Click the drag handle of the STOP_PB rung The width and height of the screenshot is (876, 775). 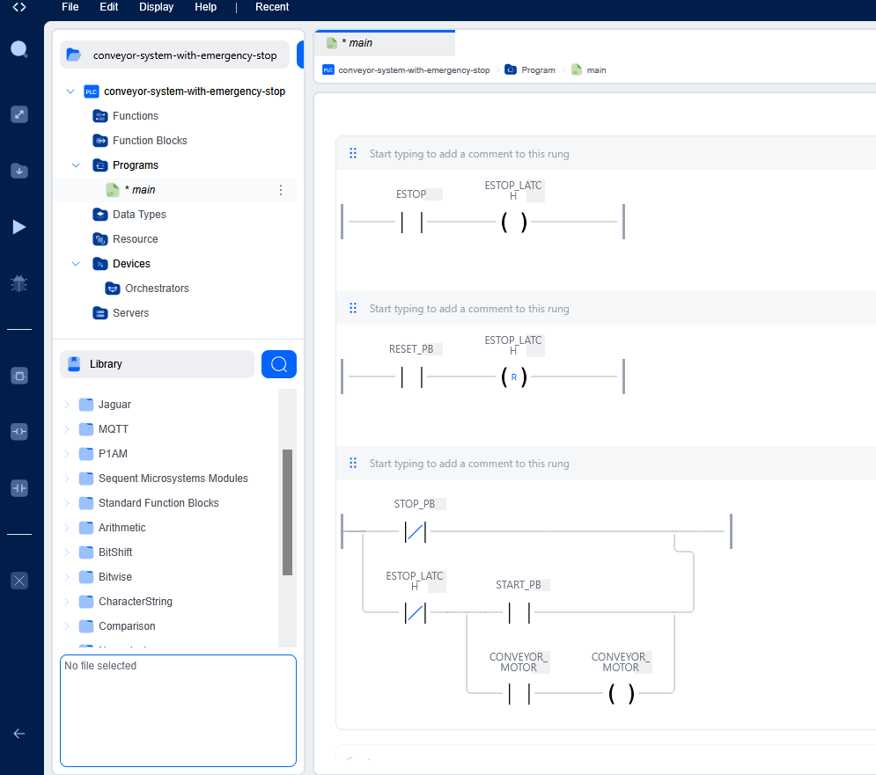352,463
